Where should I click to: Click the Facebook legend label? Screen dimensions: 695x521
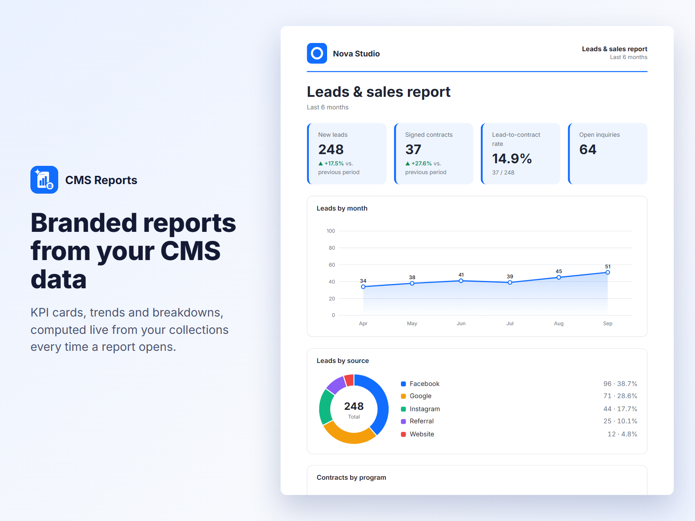[x=424, y=384]
